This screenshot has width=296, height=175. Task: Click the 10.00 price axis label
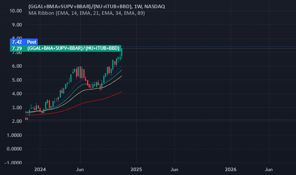pyautogui.click(x=16, y=11)
